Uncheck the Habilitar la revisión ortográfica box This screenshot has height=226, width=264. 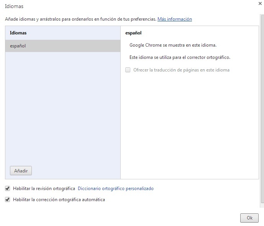(x=7, y=189)
